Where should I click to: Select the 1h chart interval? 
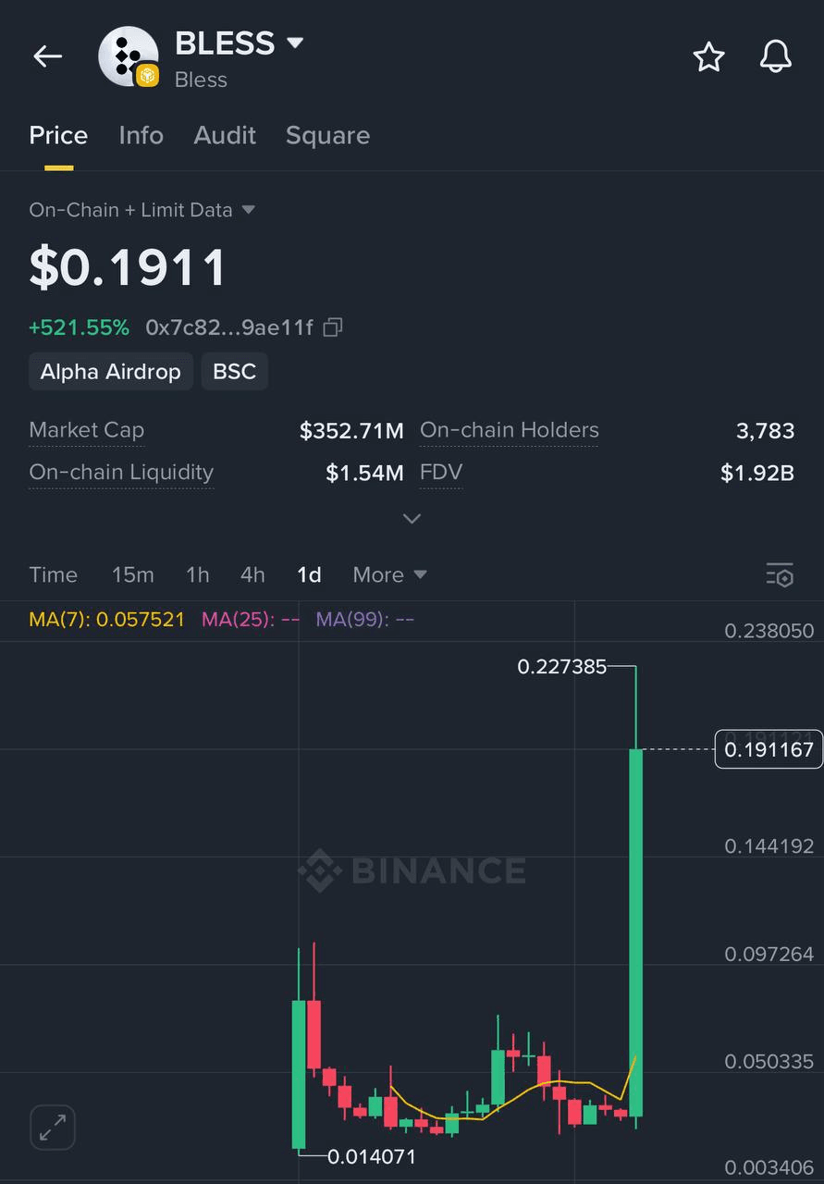197,574
